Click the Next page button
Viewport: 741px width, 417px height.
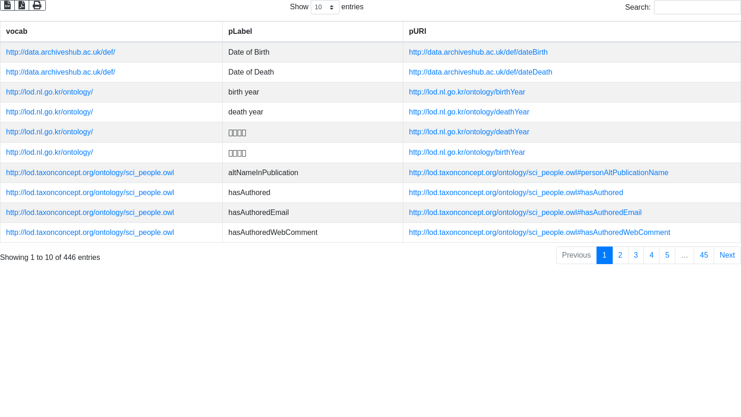727,255
